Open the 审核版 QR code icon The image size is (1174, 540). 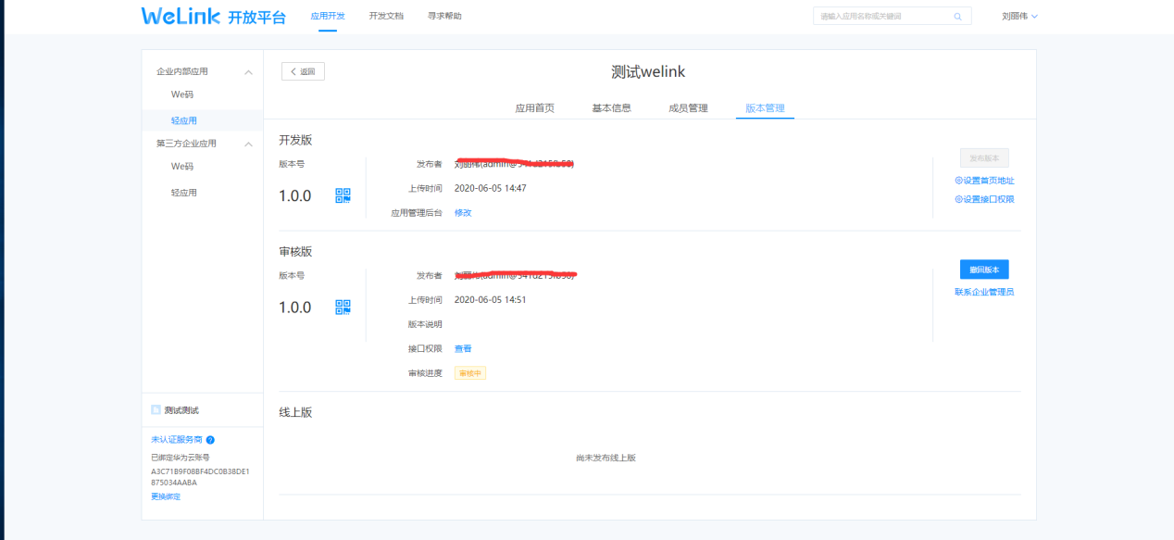(x=343, y=307)
